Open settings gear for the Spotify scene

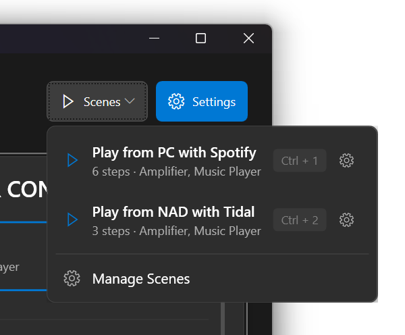[347, 161]
